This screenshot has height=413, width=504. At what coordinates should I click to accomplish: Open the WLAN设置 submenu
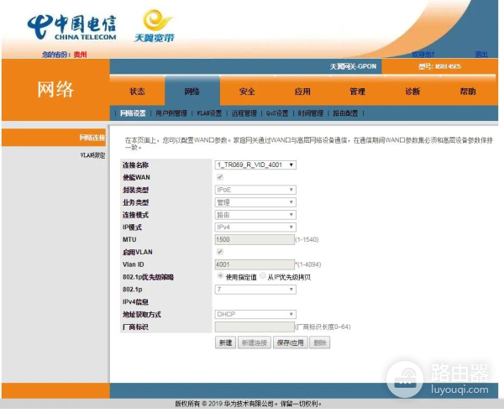pyautogui.click(x=208, y=112)
